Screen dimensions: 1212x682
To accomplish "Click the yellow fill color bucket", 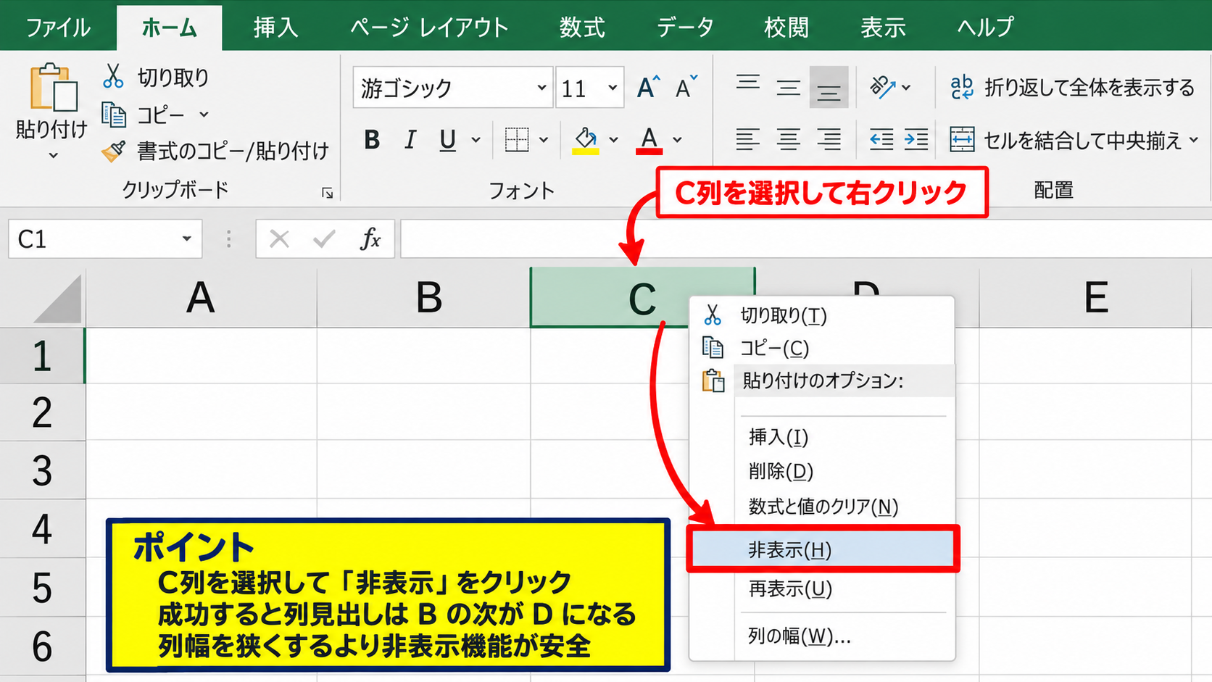I will pyautogui.click(x=586, y=139).
